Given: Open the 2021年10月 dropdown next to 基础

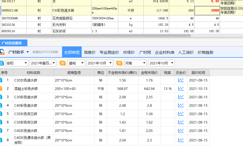Looking at the screenshot, I should (x=99, y=63).
